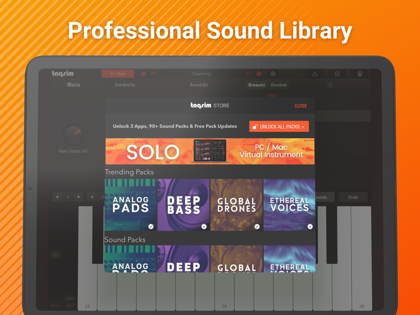Open the SOLO PC / Mac Virtual Instrument banner
The width and height of the screenshot is (420, 315).
(210, 151)
